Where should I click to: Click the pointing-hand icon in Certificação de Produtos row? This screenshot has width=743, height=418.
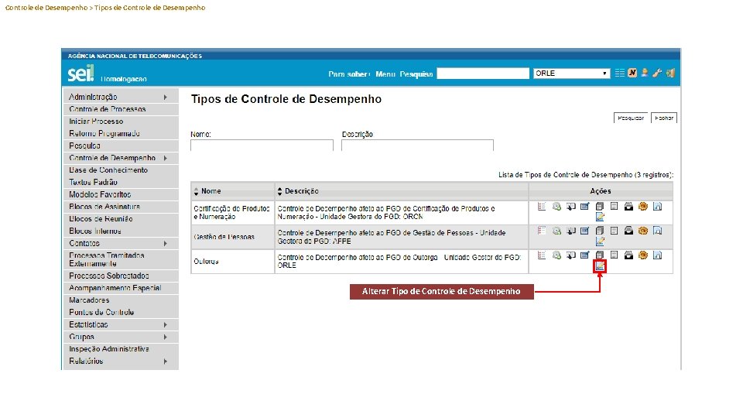[x=571, y=206]
